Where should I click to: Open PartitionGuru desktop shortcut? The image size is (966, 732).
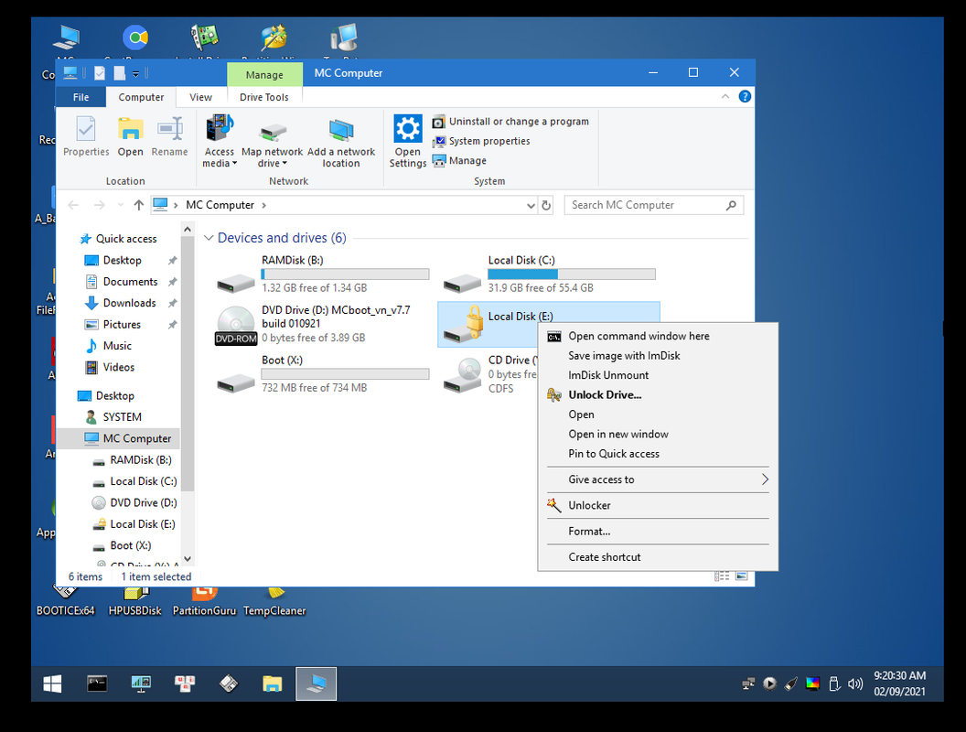coord(204,601)
